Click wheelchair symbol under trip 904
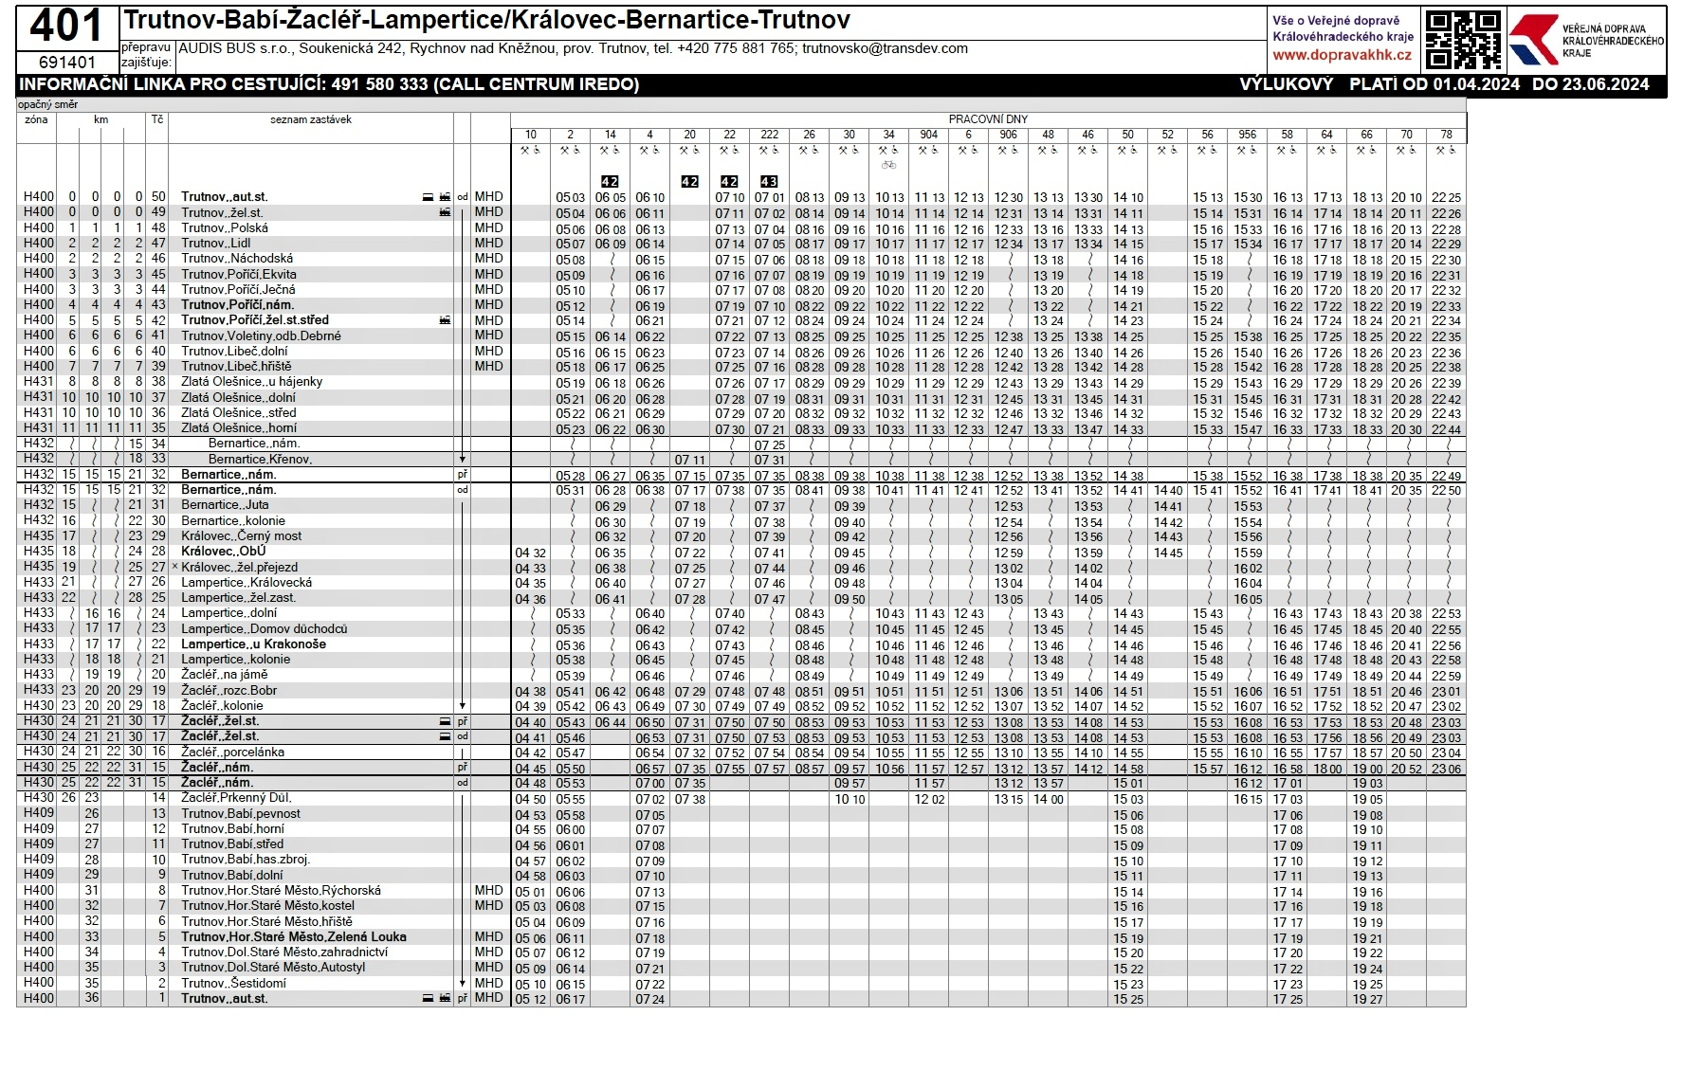1681x1070 pixels. click(x=934, y=150)
